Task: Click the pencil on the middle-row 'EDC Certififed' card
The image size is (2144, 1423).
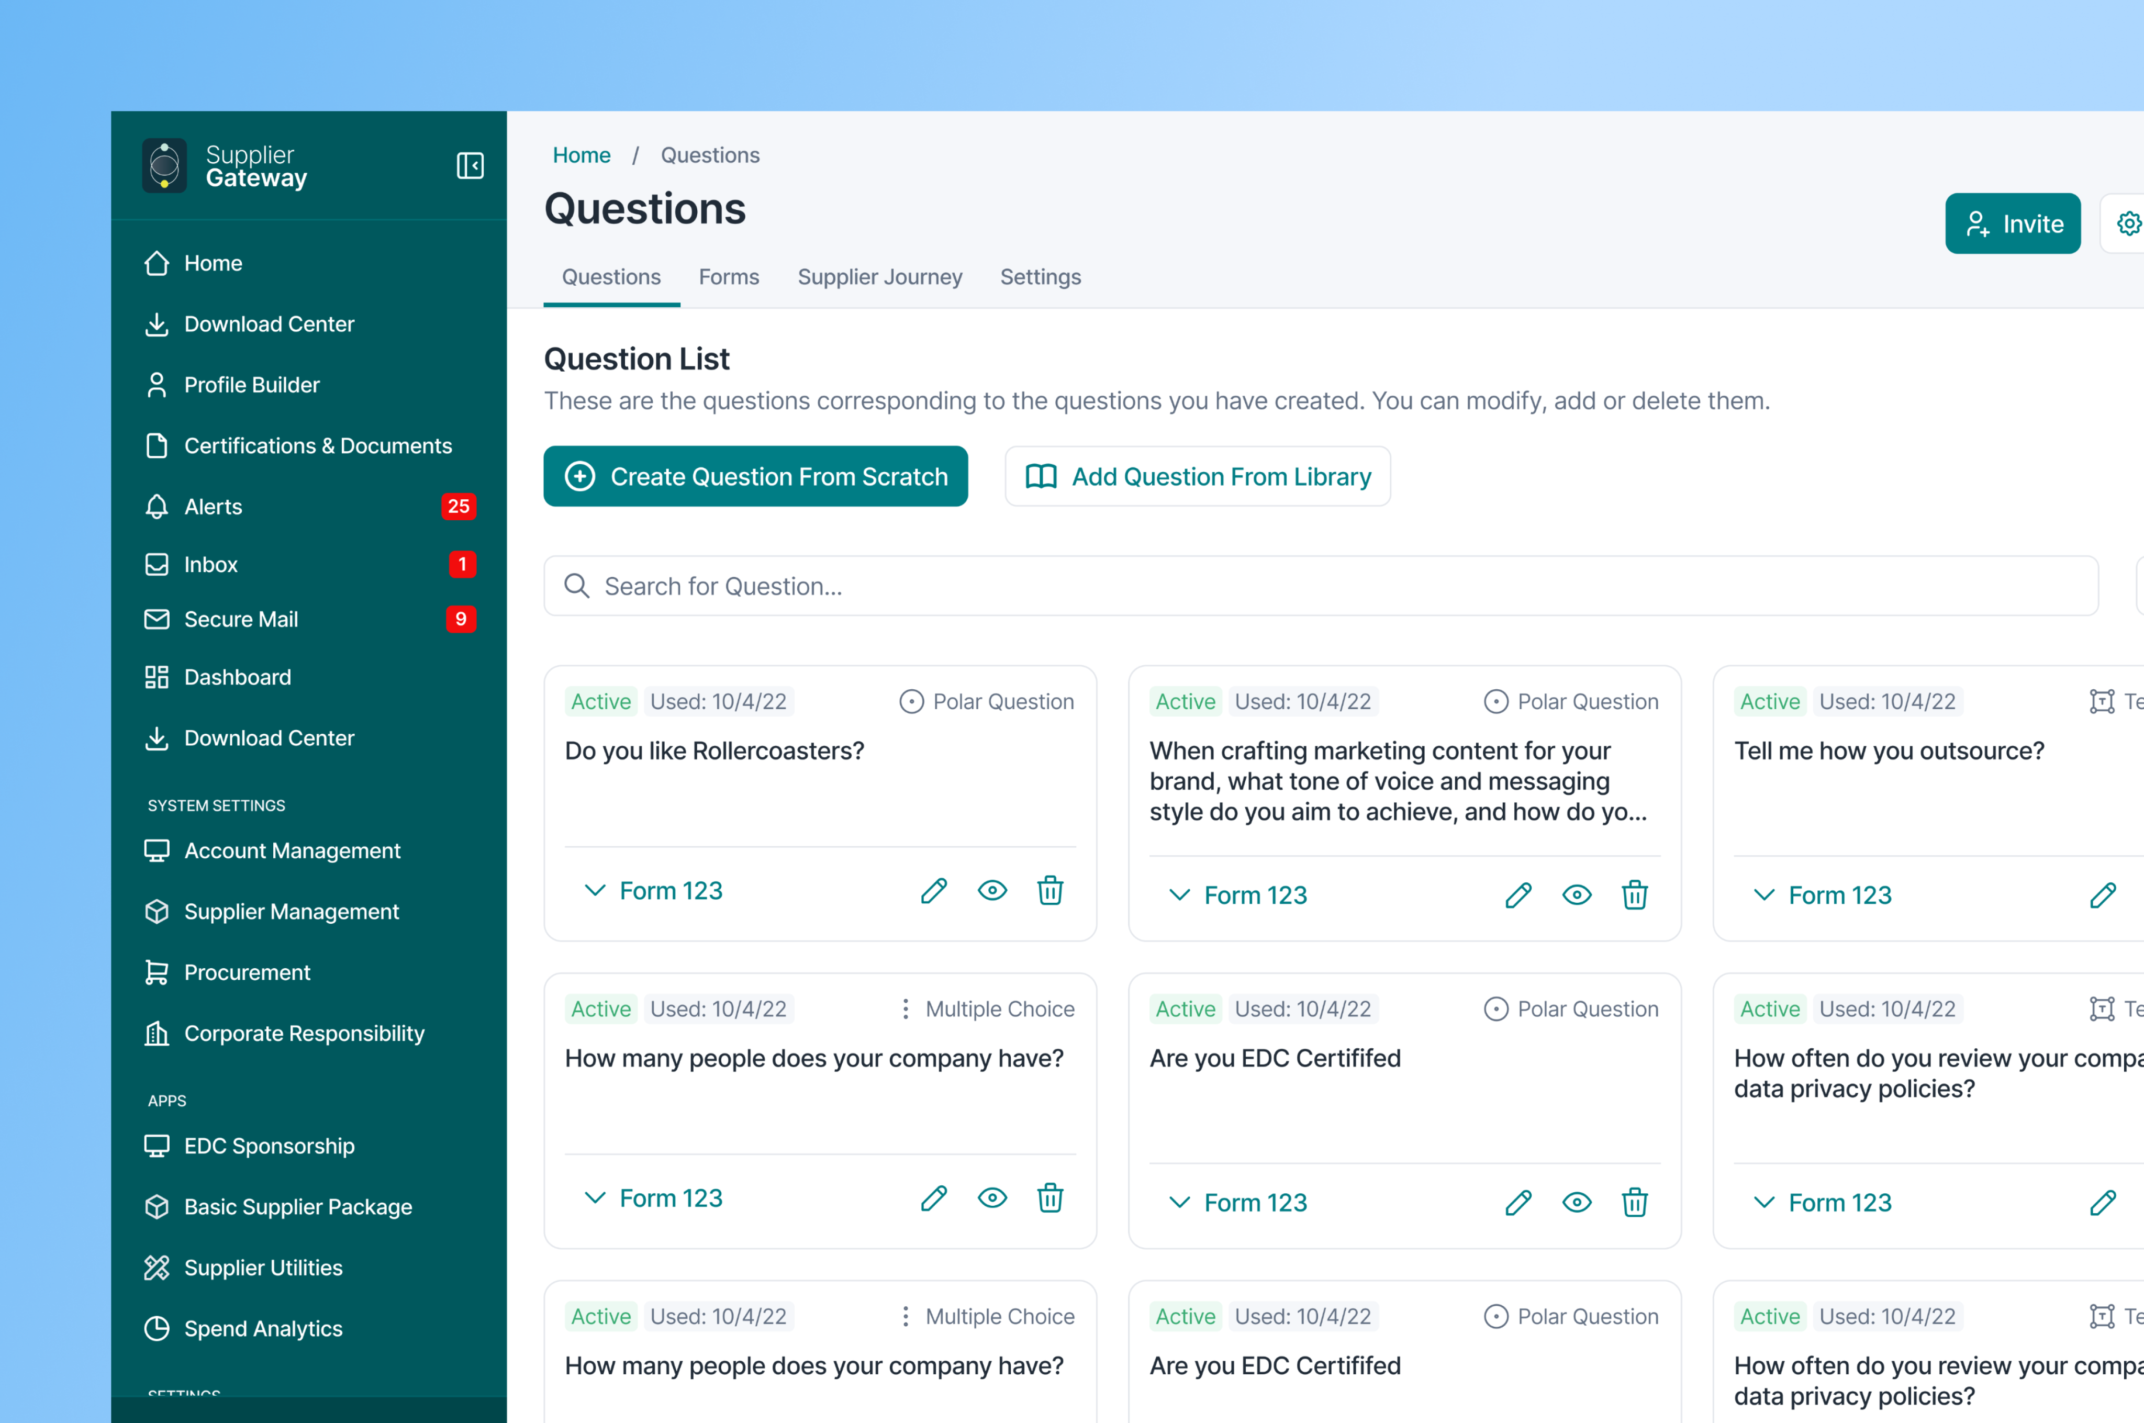Action: 1518,1203
